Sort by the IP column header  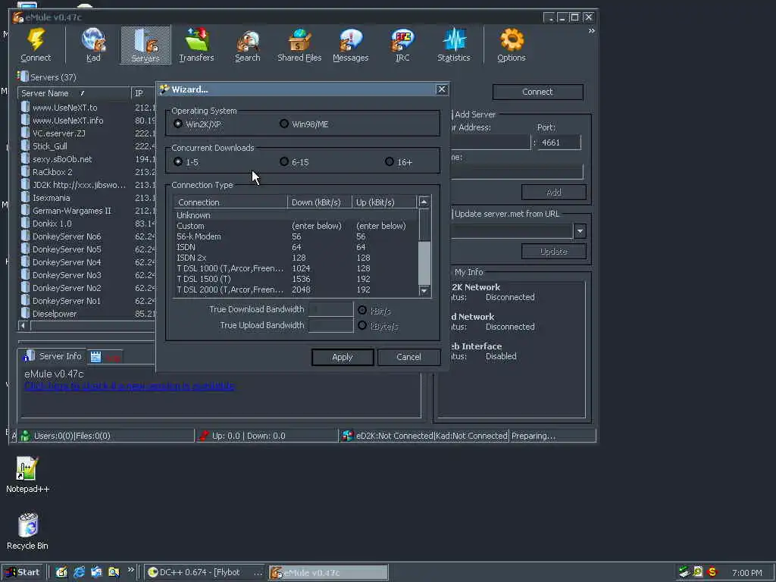coord(143,93)
